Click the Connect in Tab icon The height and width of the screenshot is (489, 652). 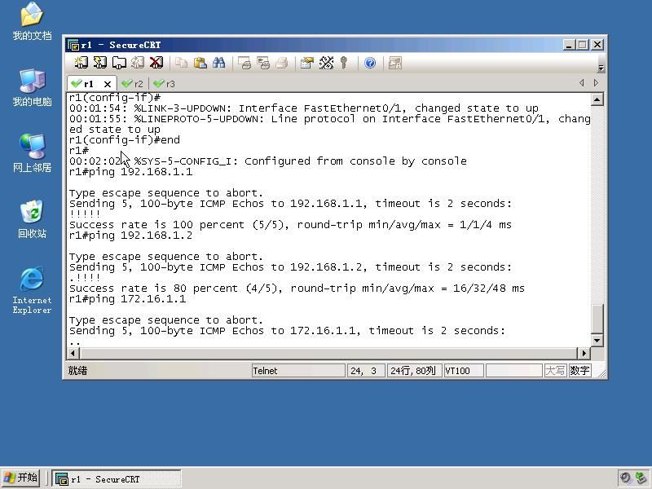click(x=119, y=63)
